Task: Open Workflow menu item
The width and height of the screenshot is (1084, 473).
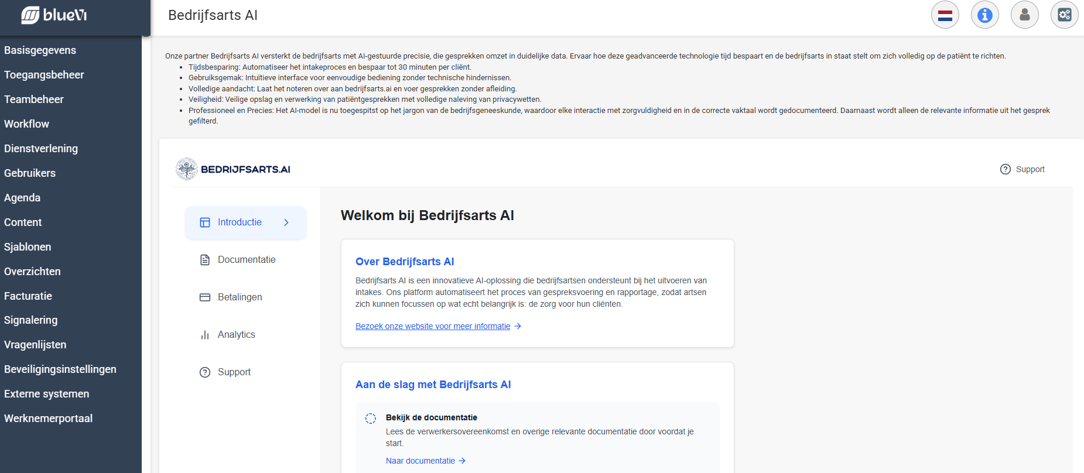Action: pos(26,124)
